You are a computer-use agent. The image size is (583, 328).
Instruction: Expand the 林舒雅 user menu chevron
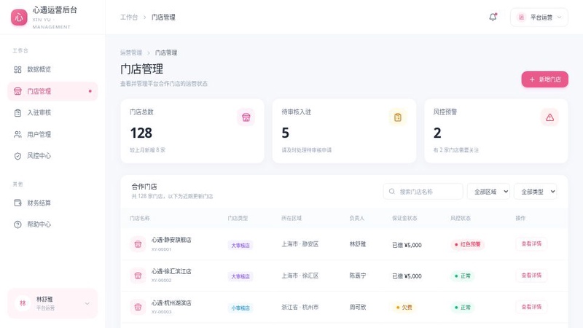click(87, 303)
